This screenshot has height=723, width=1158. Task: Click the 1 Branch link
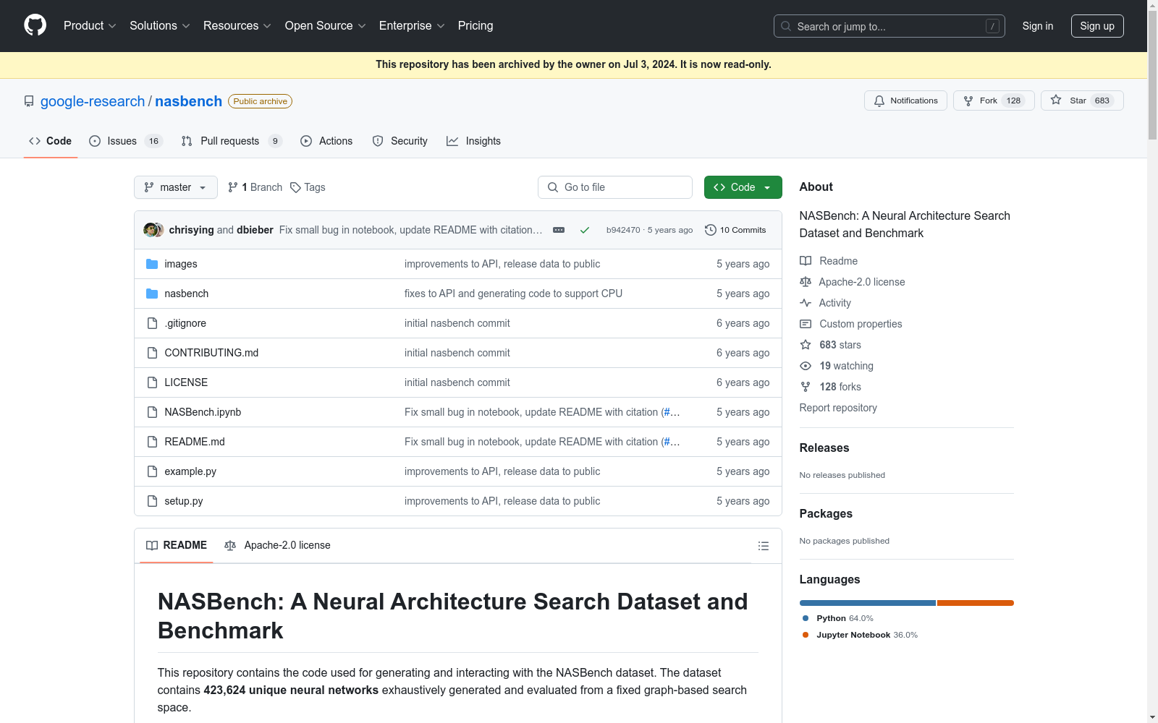pyautogui.click(x=255, y=187)
